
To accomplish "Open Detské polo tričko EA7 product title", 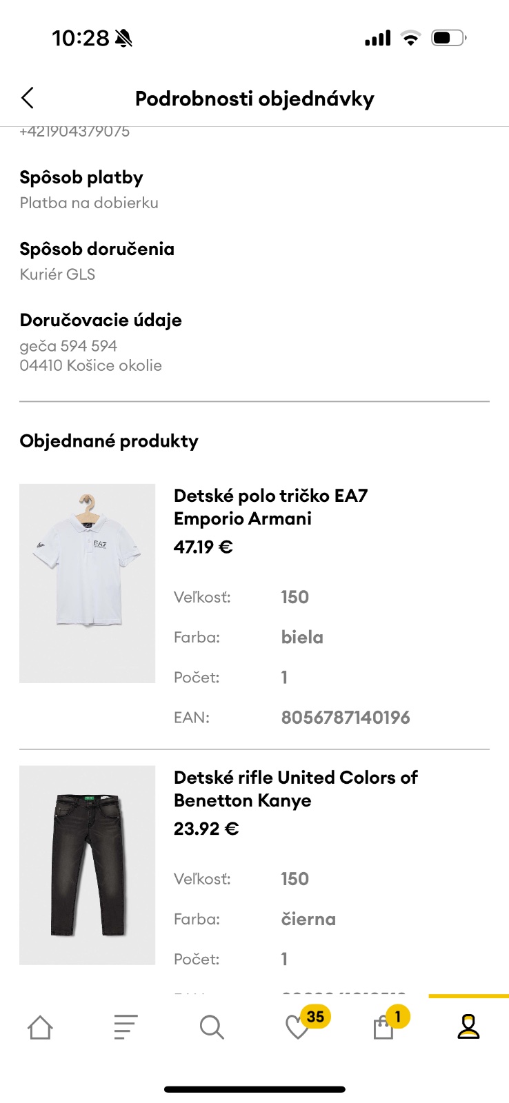I will click(x=270, y=507).
